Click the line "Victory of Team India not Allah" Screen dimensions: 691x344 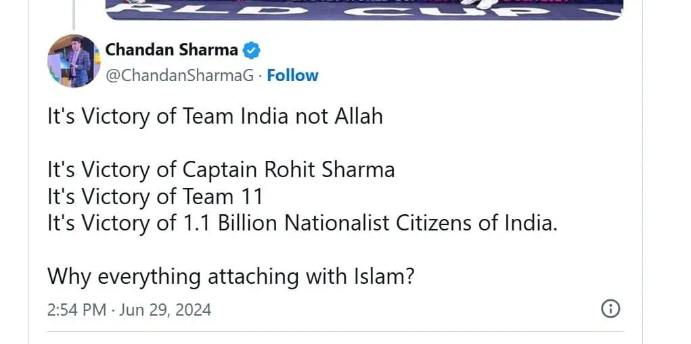[x=215, y=116]
